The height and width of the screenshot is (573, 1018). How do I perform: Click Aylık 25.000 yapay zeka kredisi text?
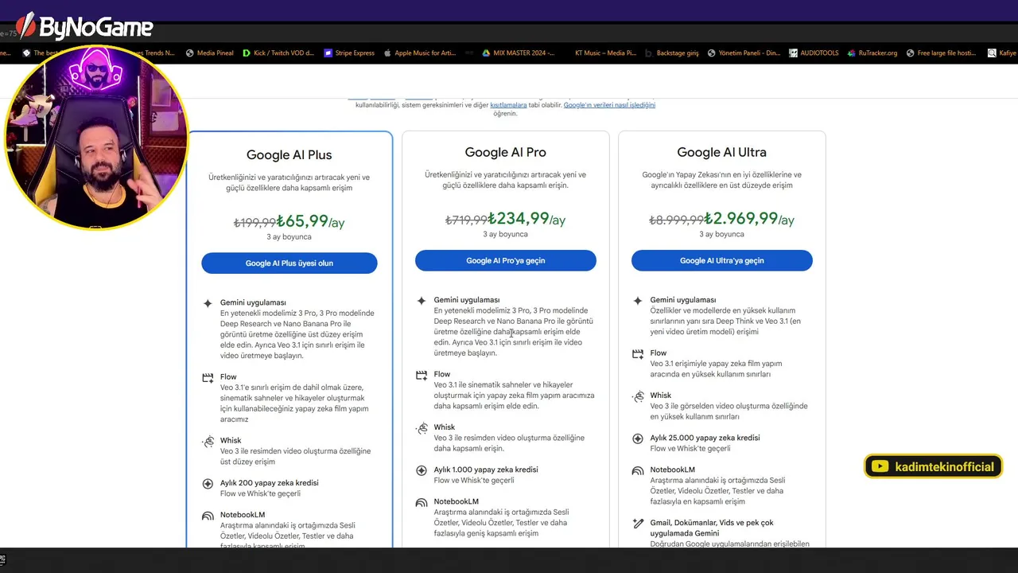pyautogui.click(x=705, y=439)
